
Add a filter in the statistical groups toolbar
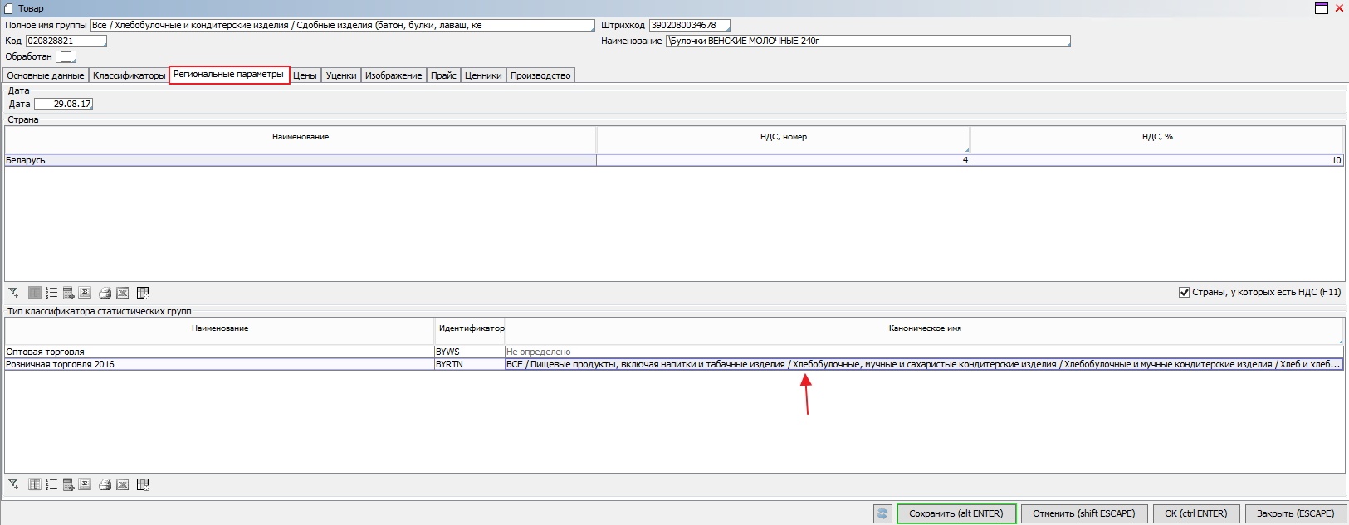tap(13, 484)
